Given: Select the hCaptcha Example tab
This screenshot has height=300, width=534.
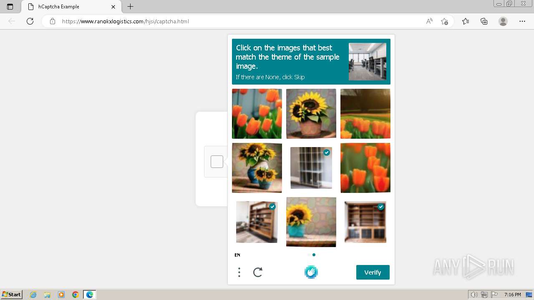Looking at the screenshot, I should pyautogui.click(x=72, y=7).
